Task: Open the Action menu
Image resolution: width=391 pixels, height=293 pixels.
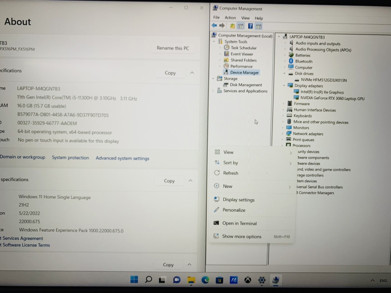Action: click(x=230, y=18)
